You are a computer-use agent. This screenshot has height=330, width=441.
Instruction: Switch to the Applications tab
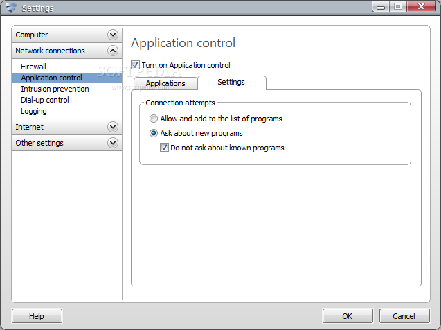click(x=165, y=83)
